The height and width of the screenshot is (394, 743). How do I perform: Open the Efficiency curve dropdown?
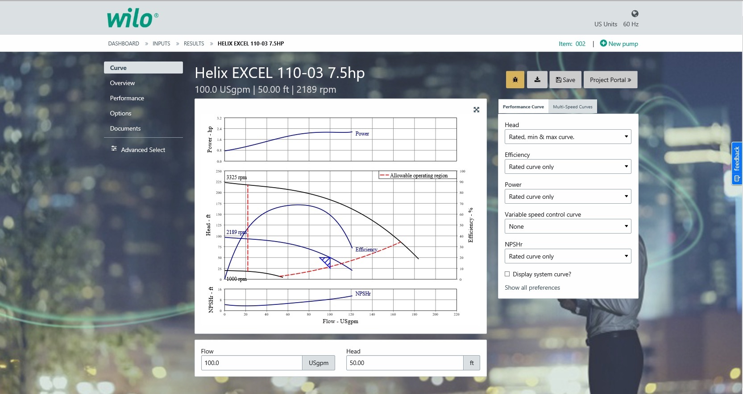coord(568,167)
